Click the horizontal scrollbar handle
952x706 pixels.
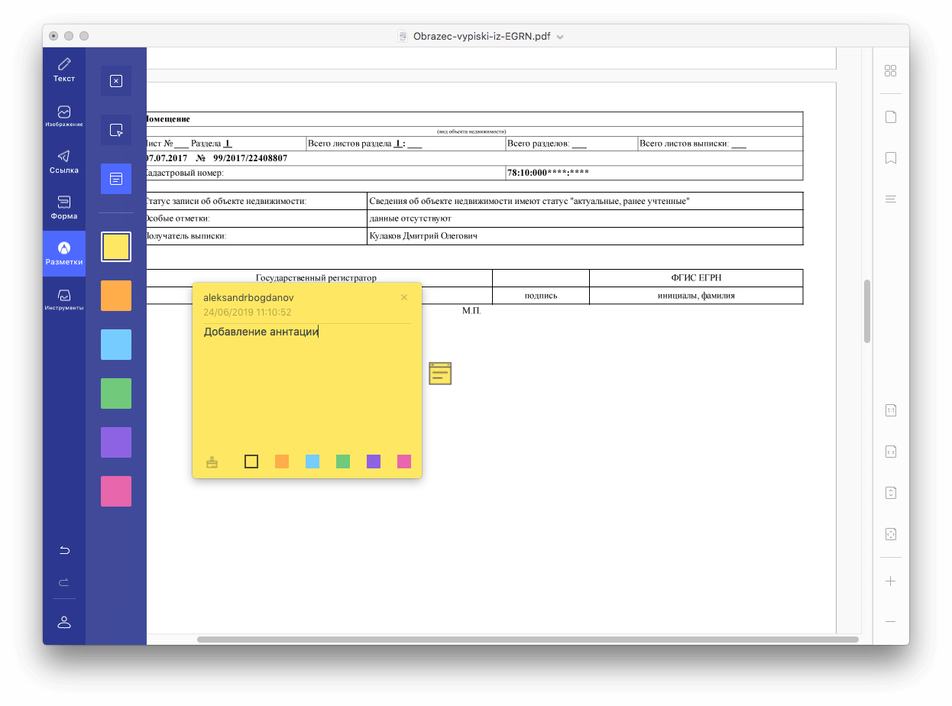tap(528, 639)
